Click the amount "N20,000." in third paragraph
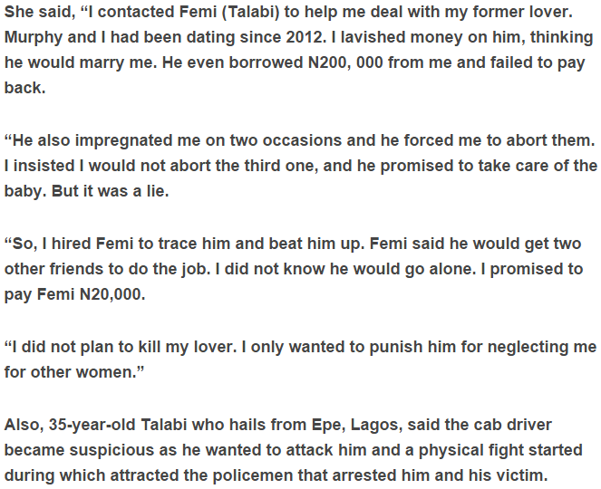601x489 pixels. tap(112, 294)
